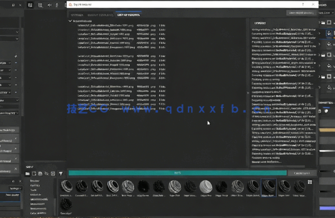The image size is (335, 218).
Task: Select the blue-outlined smart mask thumbnail
Action: pyautogui.click(x=269, y=187)
